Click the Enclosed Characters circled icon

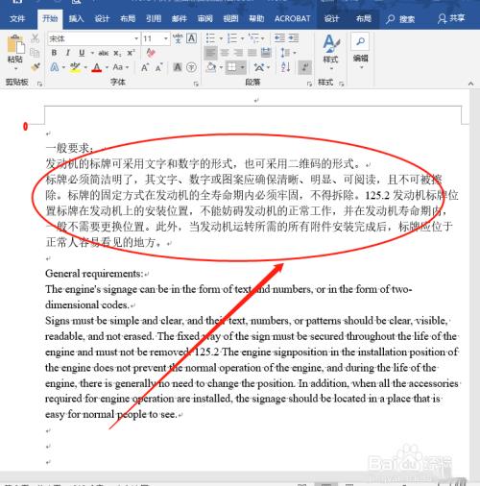(x=191, y=67)
